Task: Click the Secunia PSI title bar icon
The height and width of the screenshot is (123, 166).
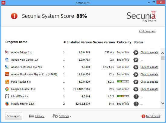Action: click(x=3, y=3)
